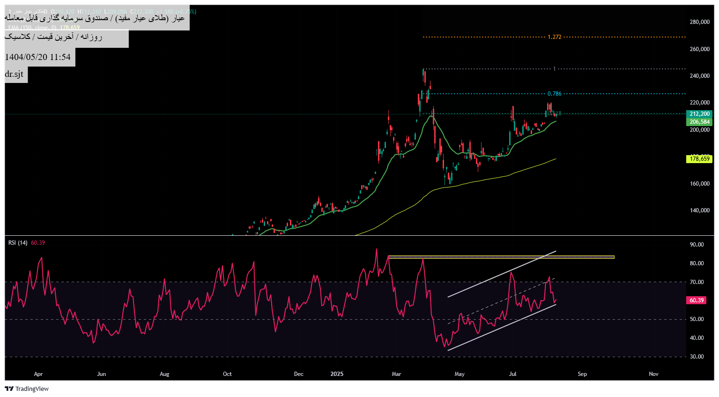Image resolution: width=719 pixels, height=397 pixels.
Task: Click the yellow 178,659 EMA price label
Action: 700,159
